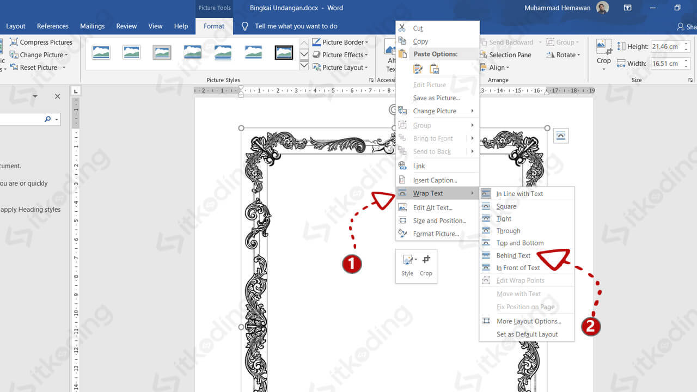Screen dimensions: 697x392
Task: Close the navigation pane
Action: click(57, 96)
